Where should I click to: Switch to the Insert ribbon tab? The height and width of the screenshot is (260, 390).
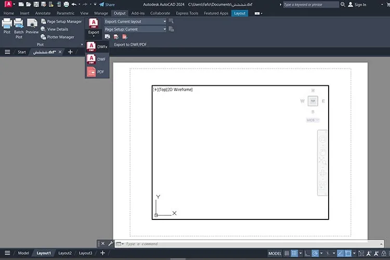tap(24, 13)
